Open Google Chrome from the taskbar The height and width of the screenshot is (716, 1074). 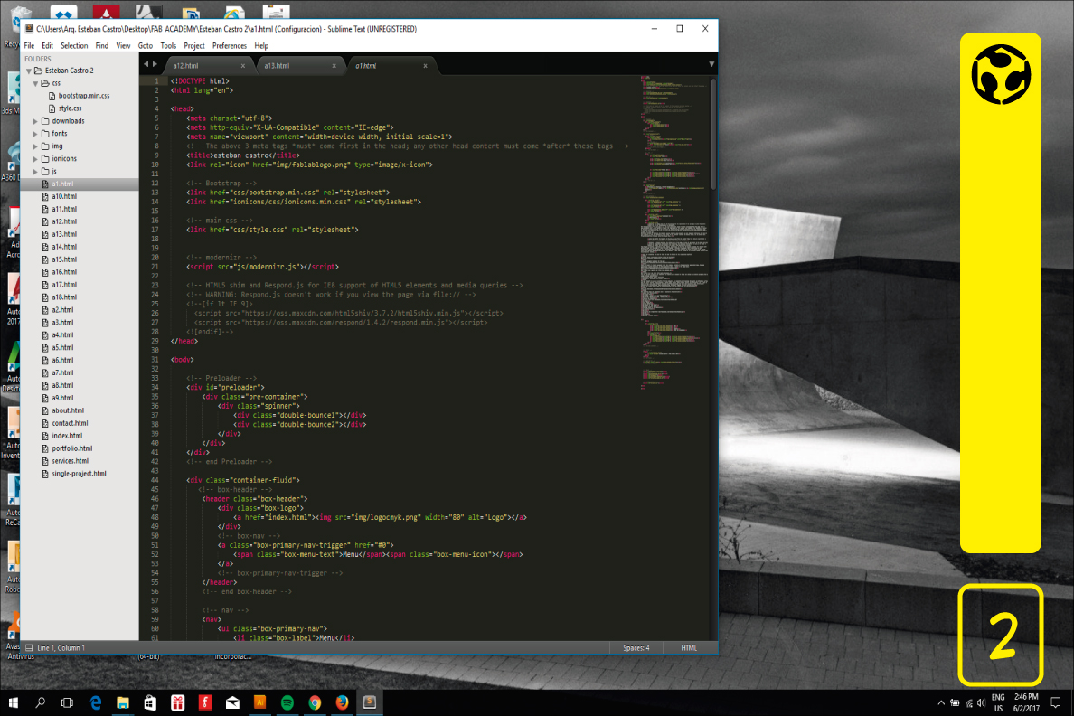[x=315, y=702]
